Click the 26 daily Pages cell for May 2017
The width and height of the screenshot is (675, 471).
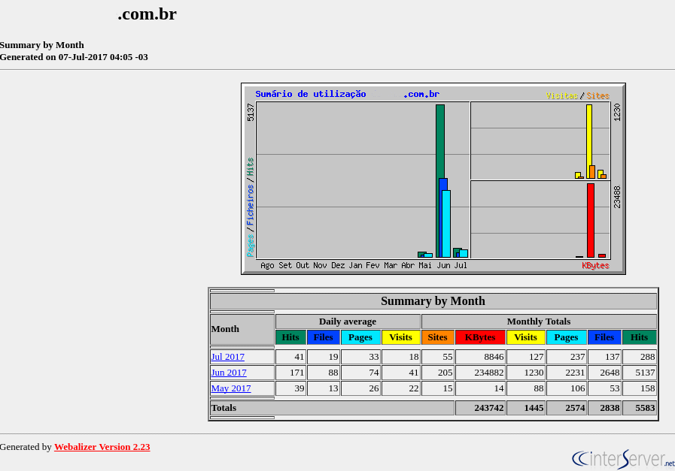click(360, 388)
